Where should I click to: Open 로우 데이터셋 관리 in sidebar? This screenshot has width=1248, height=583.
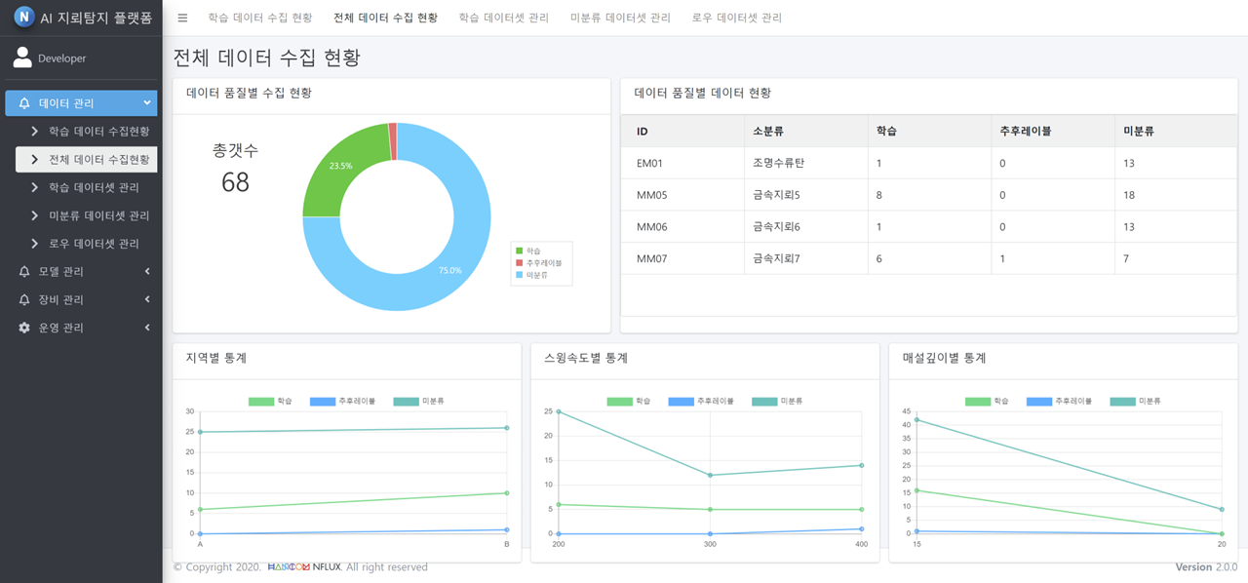[86, 244]
